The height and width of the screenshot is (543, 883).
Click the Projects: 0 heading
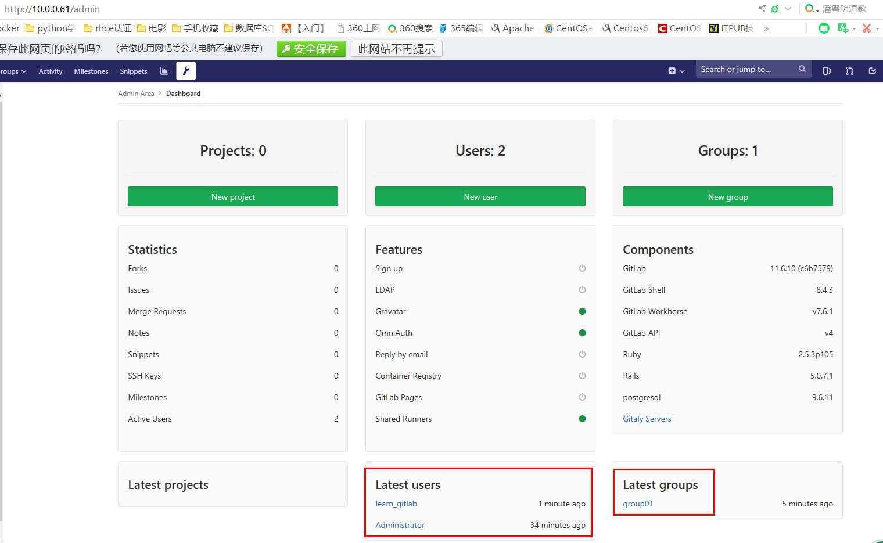233,150
